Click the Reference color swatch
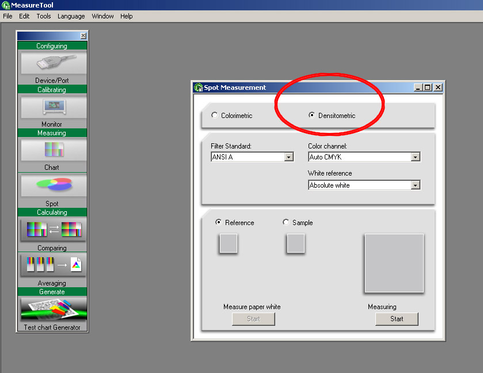Image resolution: width=483 pixels, height=373 pixels. coord(228,243)
